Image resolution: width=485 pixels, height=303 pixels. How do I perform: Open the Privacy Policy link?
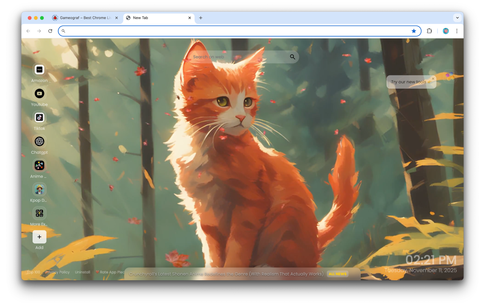(x=58, y=272)
